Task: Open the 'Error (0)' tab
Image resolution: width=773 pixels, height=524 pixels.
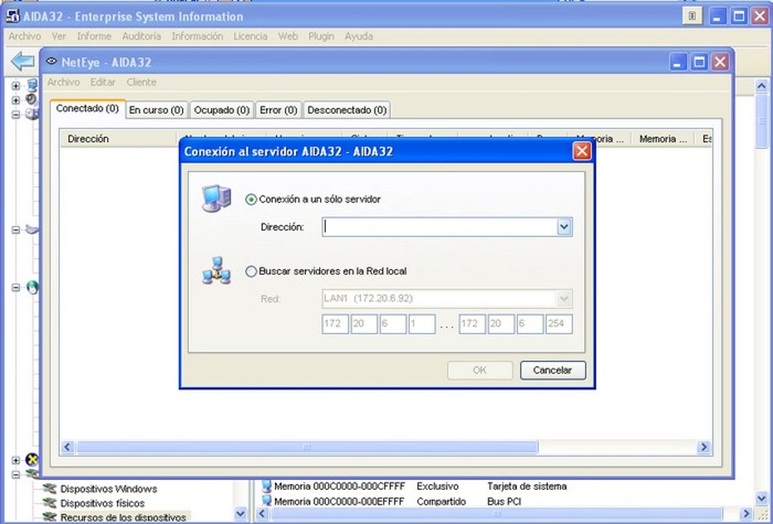Action: tap(279, 111)
